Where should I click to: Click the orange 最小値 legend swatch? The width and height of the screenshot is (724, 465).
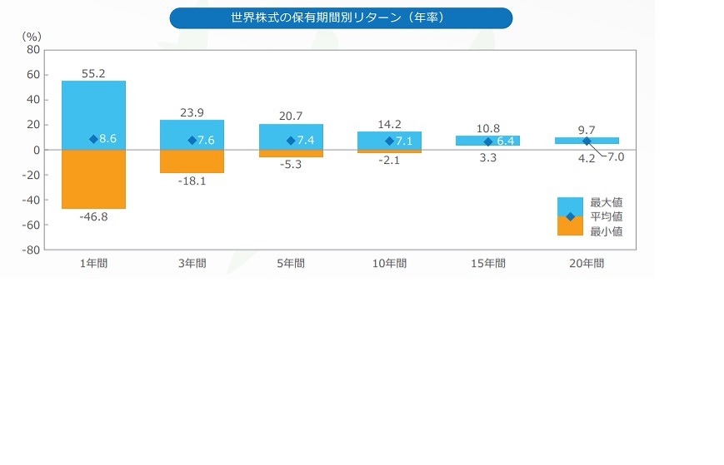(571, 229)
